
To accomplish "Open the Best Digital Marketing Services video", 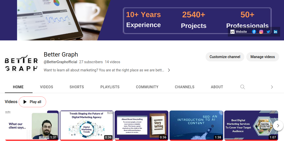I will coord(251,126).
